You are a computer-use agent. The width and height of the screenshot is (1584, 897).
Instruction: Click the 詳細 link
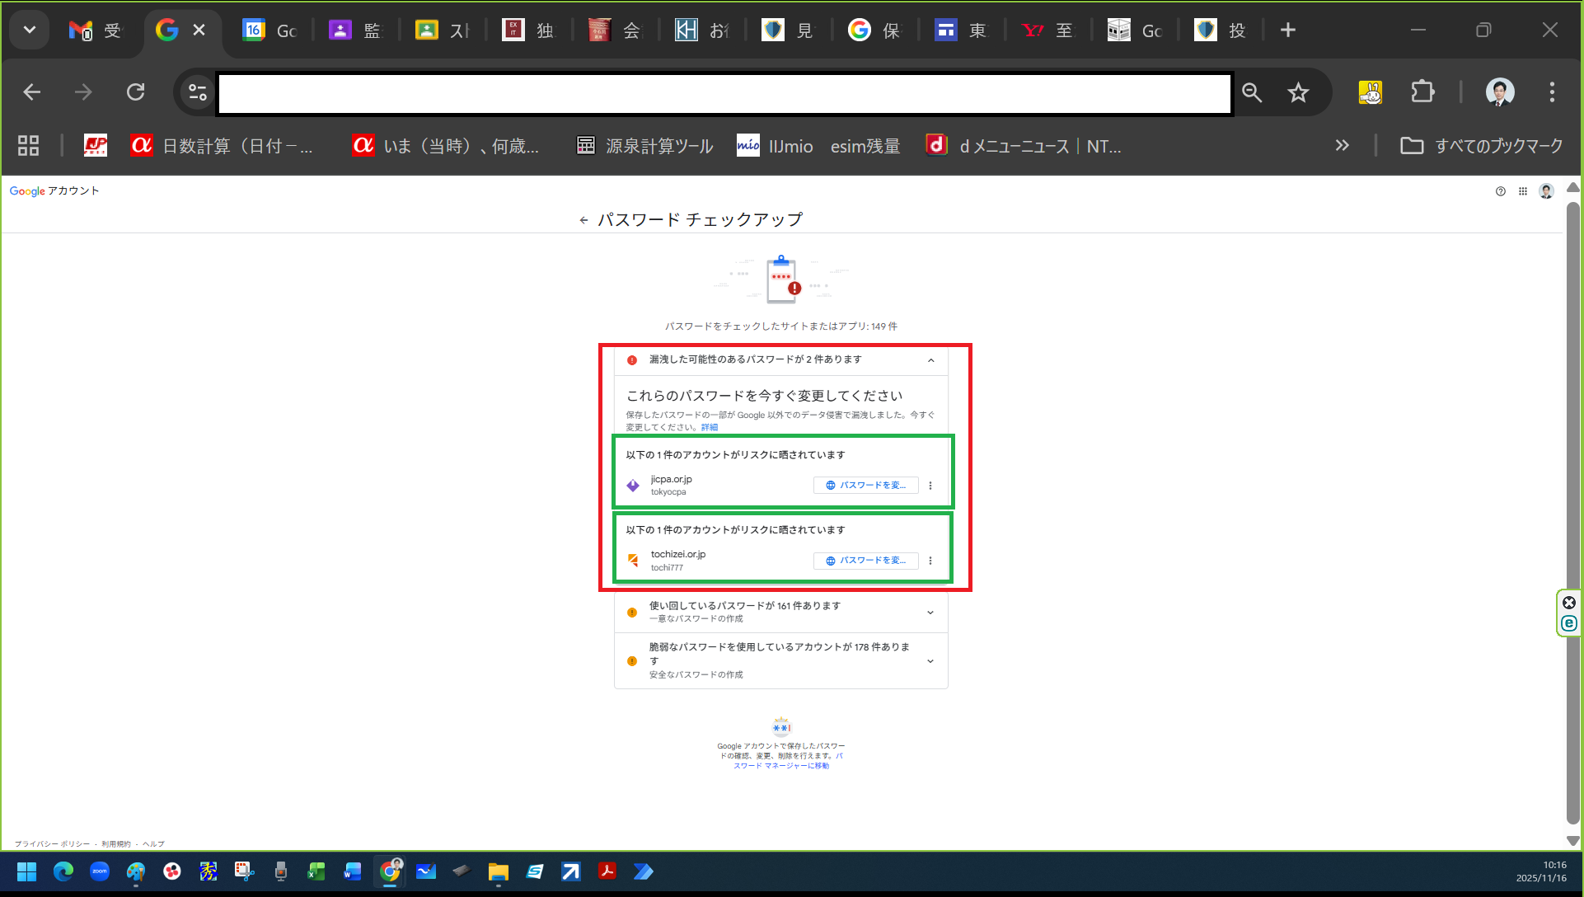pos(709,427)
